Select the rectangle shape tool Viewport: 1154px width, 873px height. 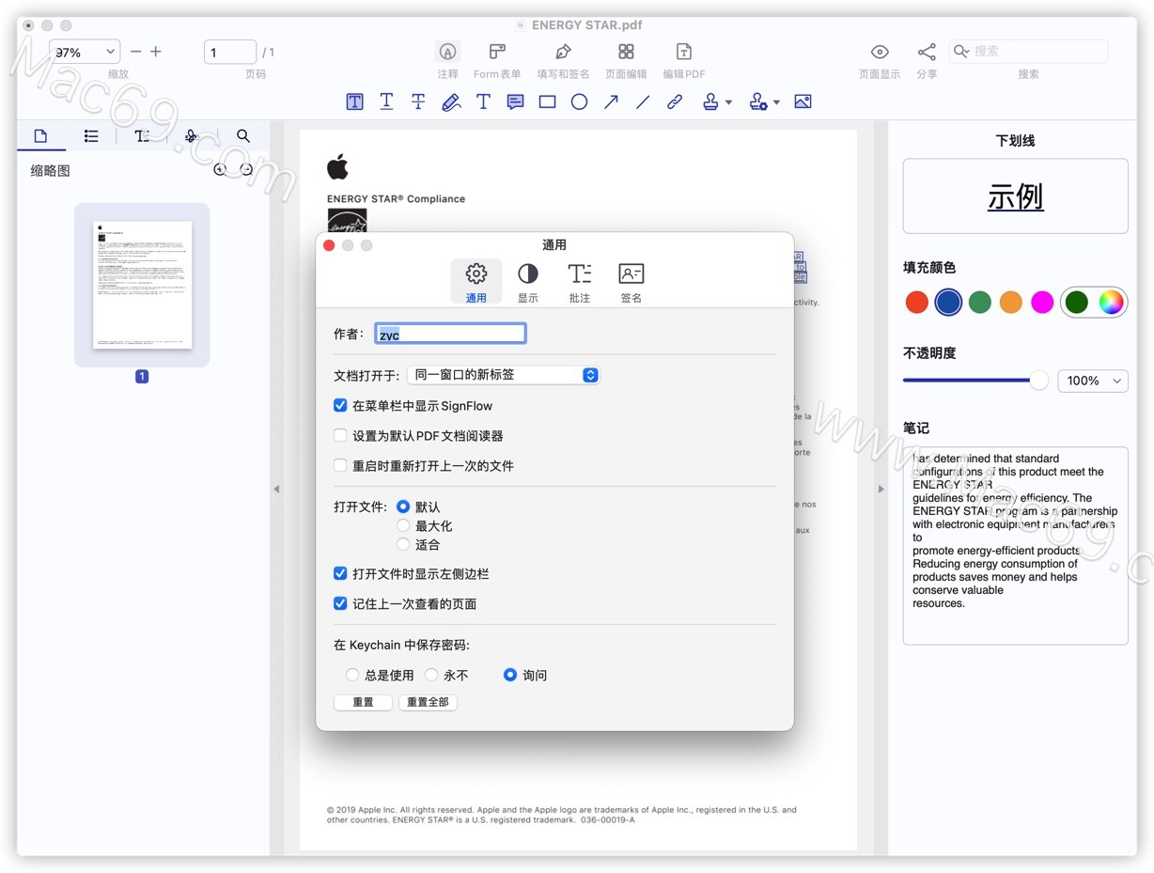(x=546, y=101)
